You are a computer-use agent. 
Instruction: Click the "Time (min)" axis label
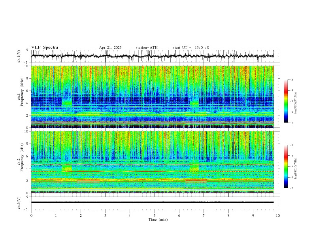click(x=158, y=219)
